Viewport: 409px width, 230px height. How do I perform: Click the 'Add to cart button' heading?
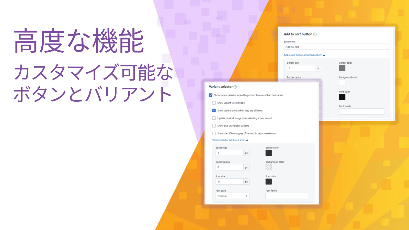pos(298,34)
